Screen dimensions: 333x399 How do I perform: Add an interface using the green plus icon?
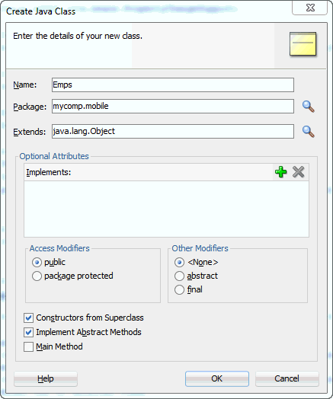[x=281, y=172]
